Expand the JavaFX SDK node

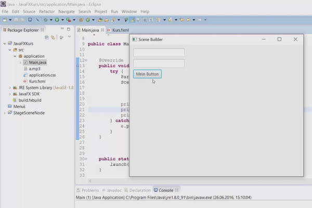[10, 94]
